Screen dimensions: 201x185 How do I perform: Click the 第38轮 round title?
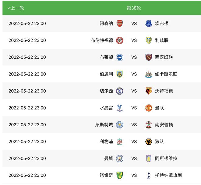134,8
